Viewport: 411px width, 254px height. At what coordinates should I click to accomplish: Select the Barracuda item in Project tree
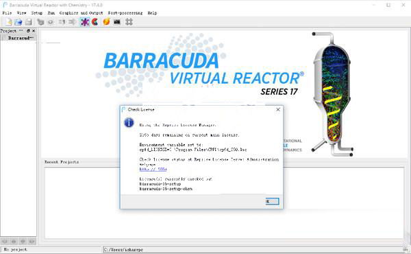(x=21, y=38)
